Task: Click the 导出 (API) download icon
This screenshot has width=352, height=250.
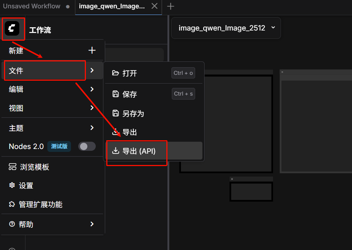Action: tap(115, 150)
